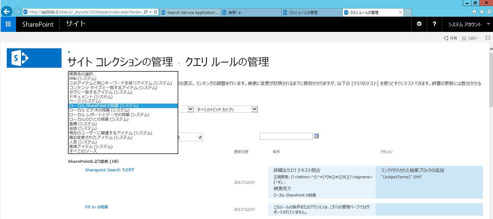493x219 pixels.
Task: Toggle the focus on content icon
Action: click(x=488, y=38)
